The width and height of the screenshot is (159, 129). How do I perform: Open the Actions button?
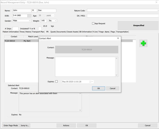[66, 125]
